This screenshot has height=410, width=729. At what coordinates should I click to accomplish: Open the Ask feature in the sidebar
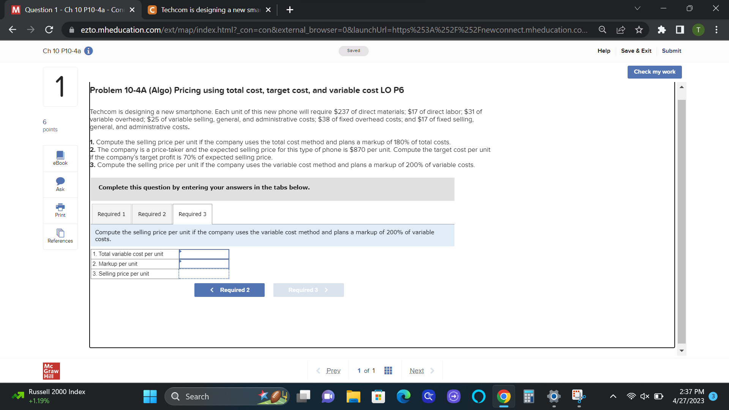(x=60, y=184)
